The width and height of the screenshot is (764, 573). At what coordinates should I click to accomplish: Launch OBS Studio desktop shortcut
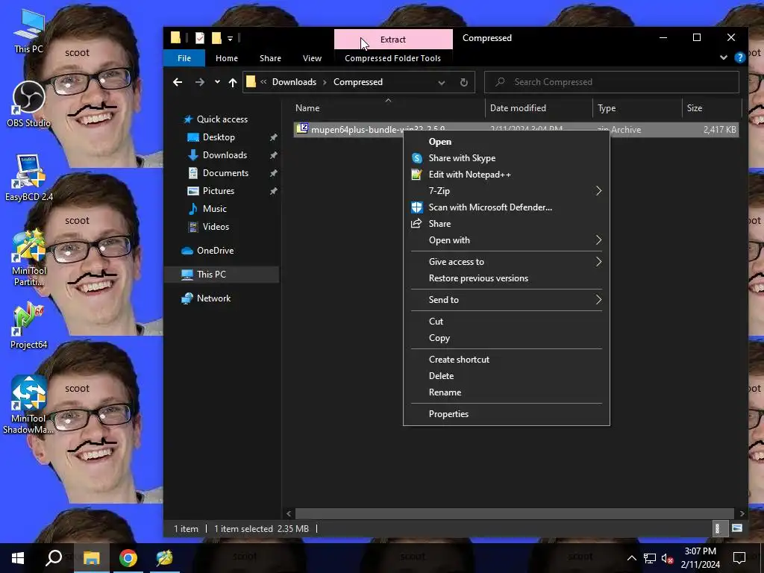pos(28,103)
